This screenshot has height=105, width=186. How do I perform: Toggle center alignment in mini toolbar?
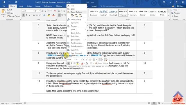74,63
